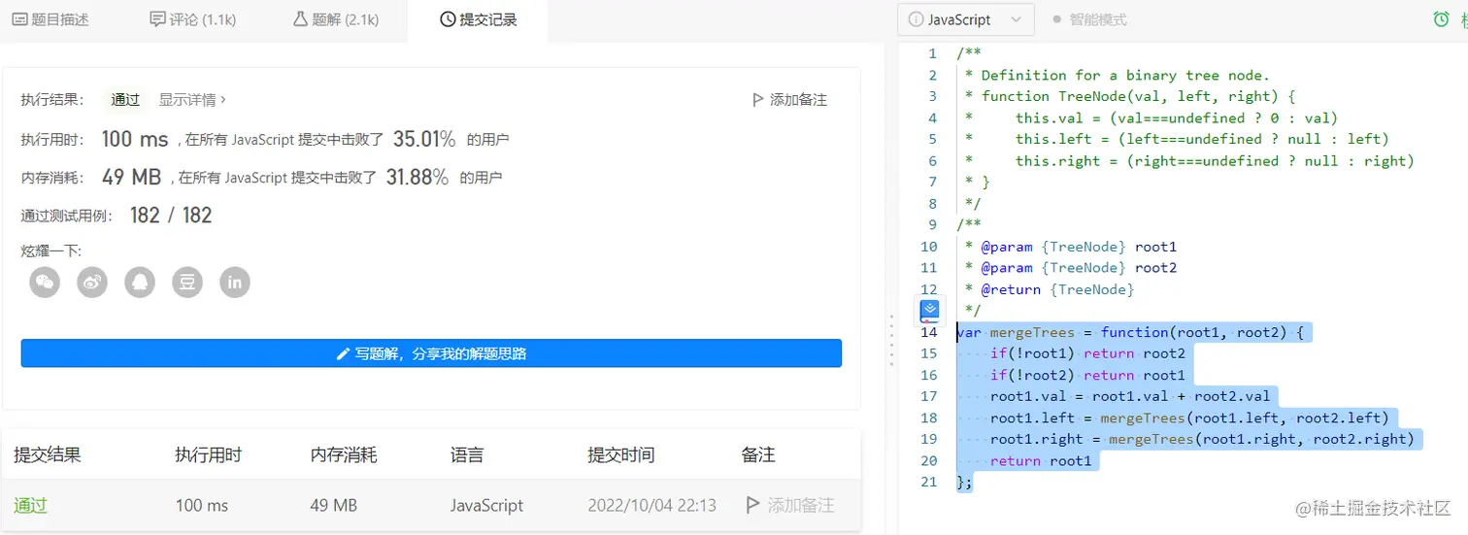Click the 35.01% runtime percentile
This screenshot has width=1468, height=535.
point(424,139)
